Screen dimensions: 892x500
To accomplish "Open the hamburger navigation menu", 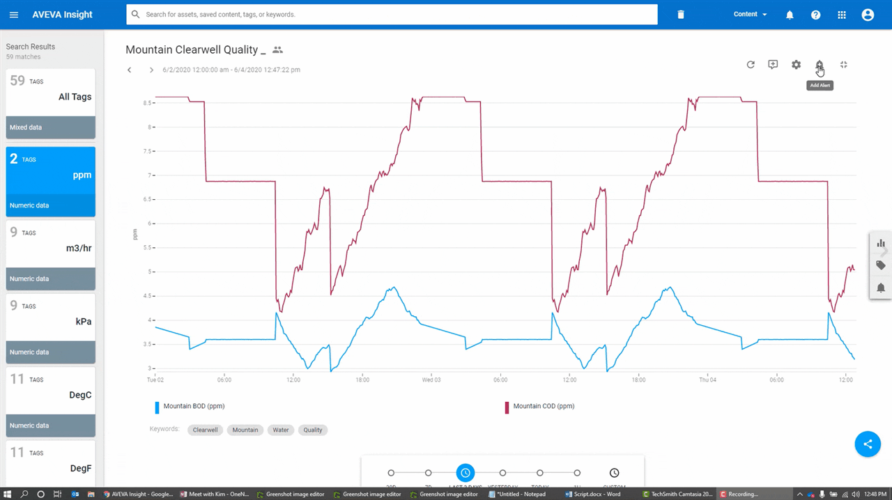I will [14, 15].
